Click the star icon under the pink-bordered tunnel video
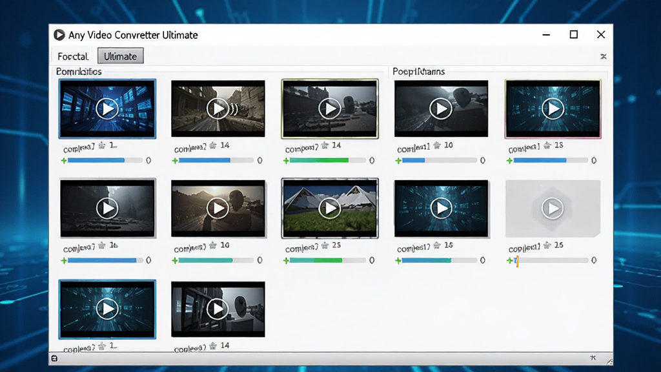 [x=547, y=145]
